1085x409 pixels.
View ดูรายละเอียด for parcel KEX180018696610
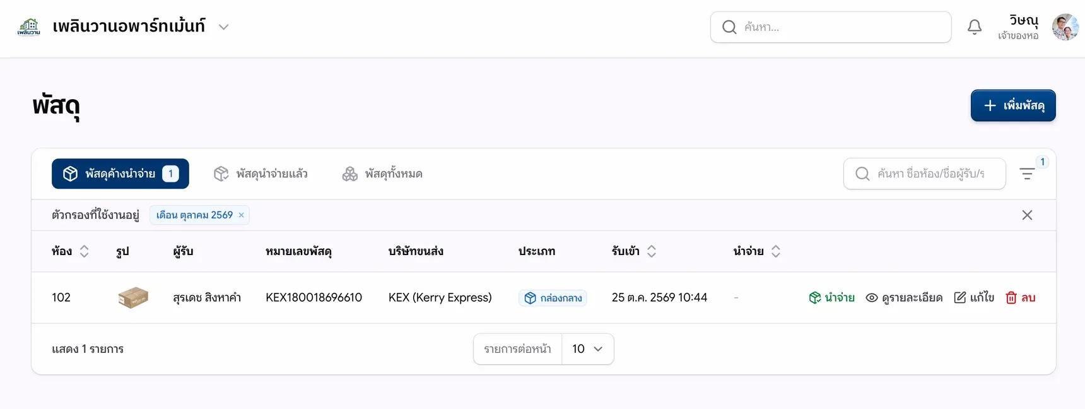(x=904, y=297)
